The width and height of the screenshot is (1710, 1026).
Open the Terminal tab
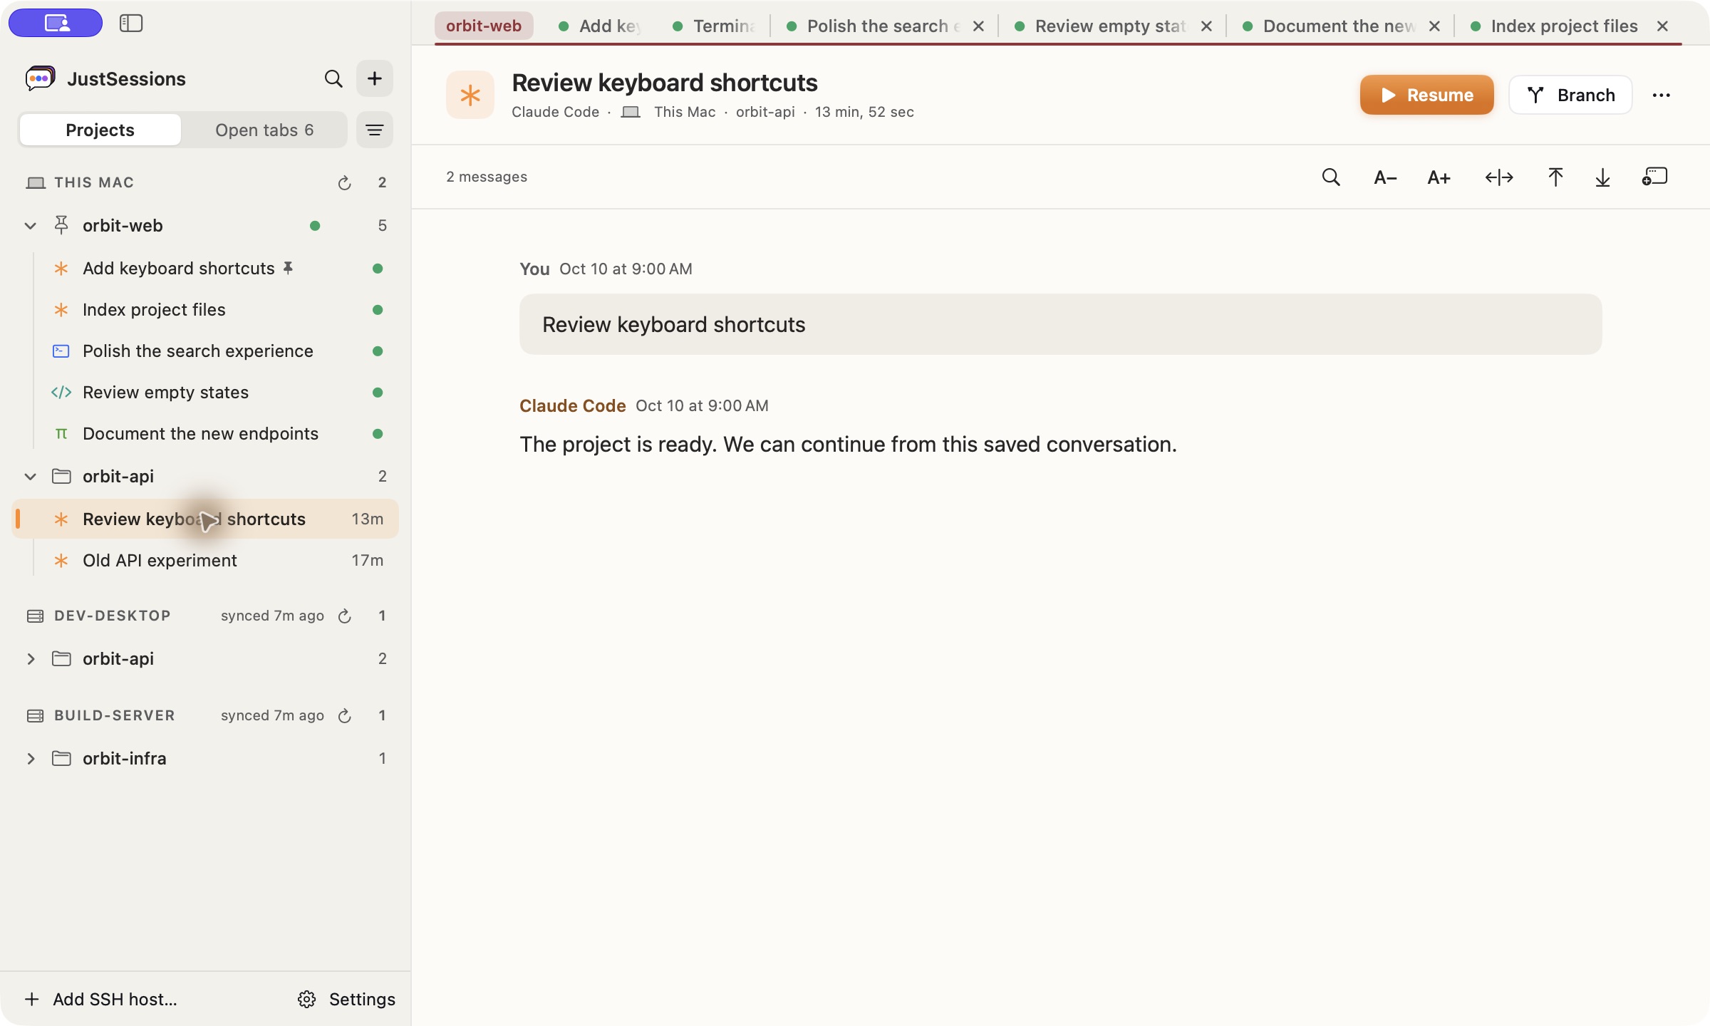click(715, 26)
